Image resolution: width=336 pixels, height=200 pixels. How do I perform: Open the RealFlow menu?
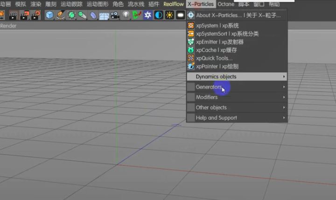click(x=174, y=4)
